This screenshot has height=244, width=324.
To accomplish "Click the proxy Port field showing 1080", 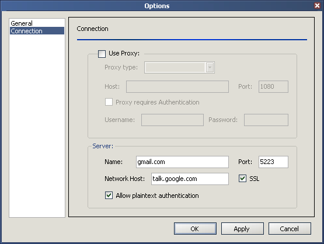I will click(273, 86).
